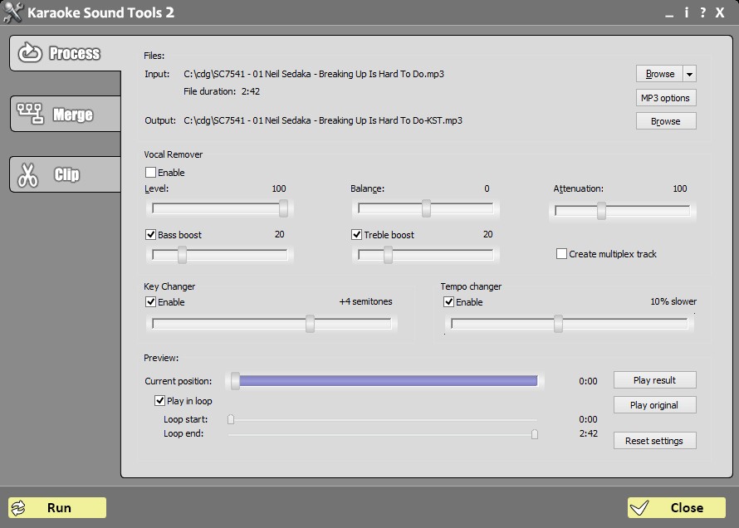Open MP3 options
This screenshot has width=739, height=528.
(666, 97)
